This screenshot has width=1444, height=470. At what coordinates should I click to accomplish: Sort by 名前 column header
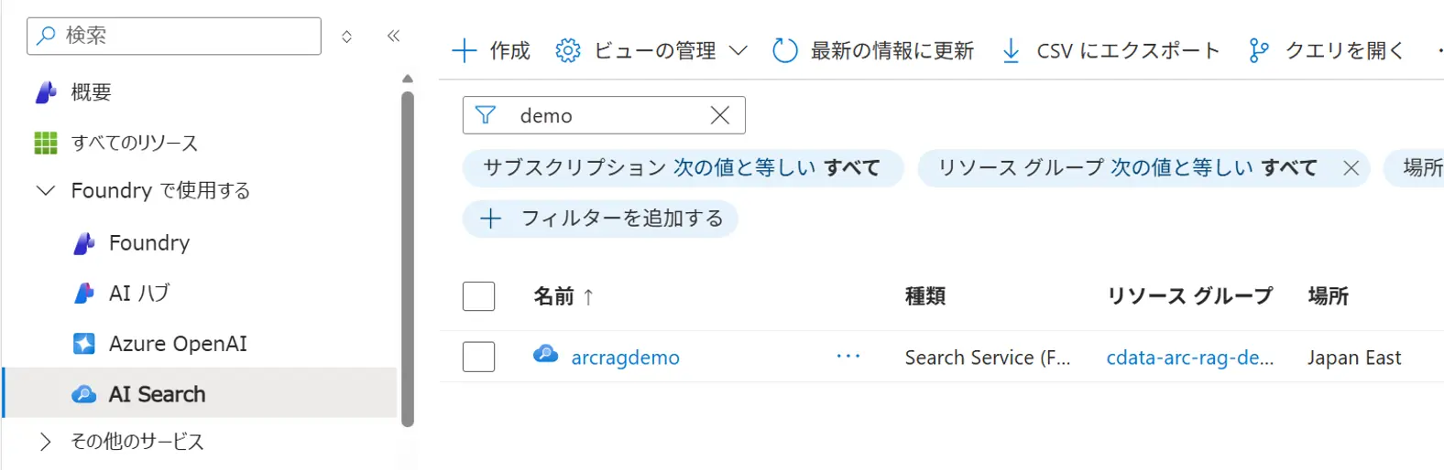[x=563, y=296]
